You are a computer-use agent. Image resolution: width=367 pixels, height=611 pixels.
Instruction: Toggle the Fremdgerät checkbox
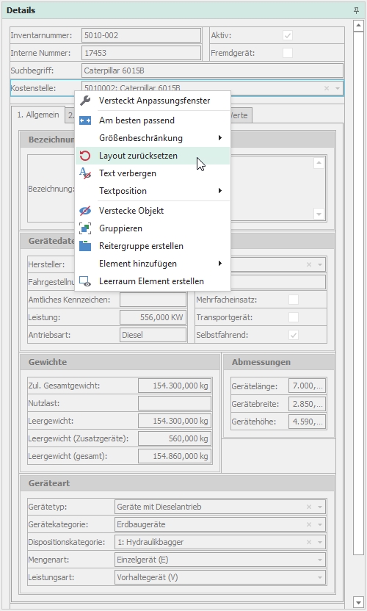pyautogui.click(x=288, y=53)
